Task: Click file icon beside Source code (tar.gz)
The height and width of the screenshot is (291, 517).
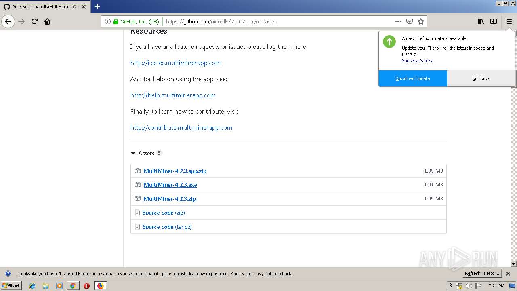Action: 137,227
